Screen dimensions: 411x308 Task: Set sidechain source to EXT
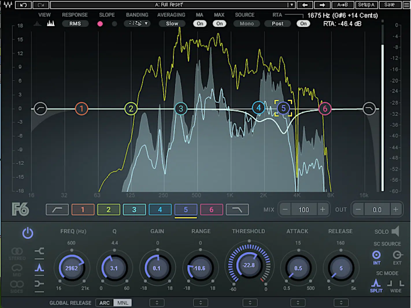click(397, 257)
